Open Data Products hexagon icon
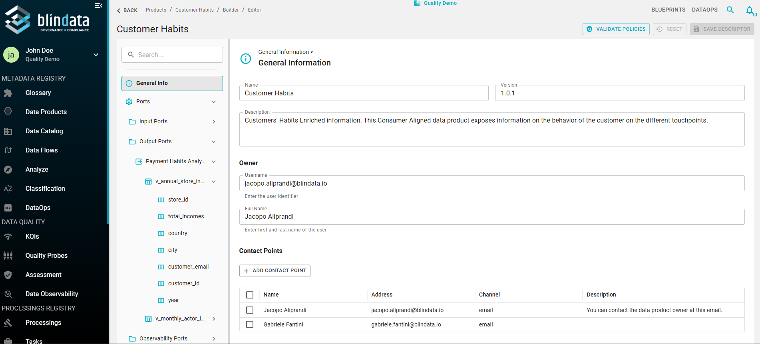 tap(8, 111)
